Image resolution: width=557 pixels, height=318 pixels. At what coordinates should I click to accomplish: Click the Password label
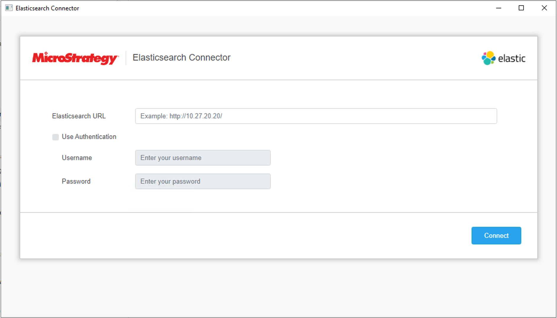[76, 181]
